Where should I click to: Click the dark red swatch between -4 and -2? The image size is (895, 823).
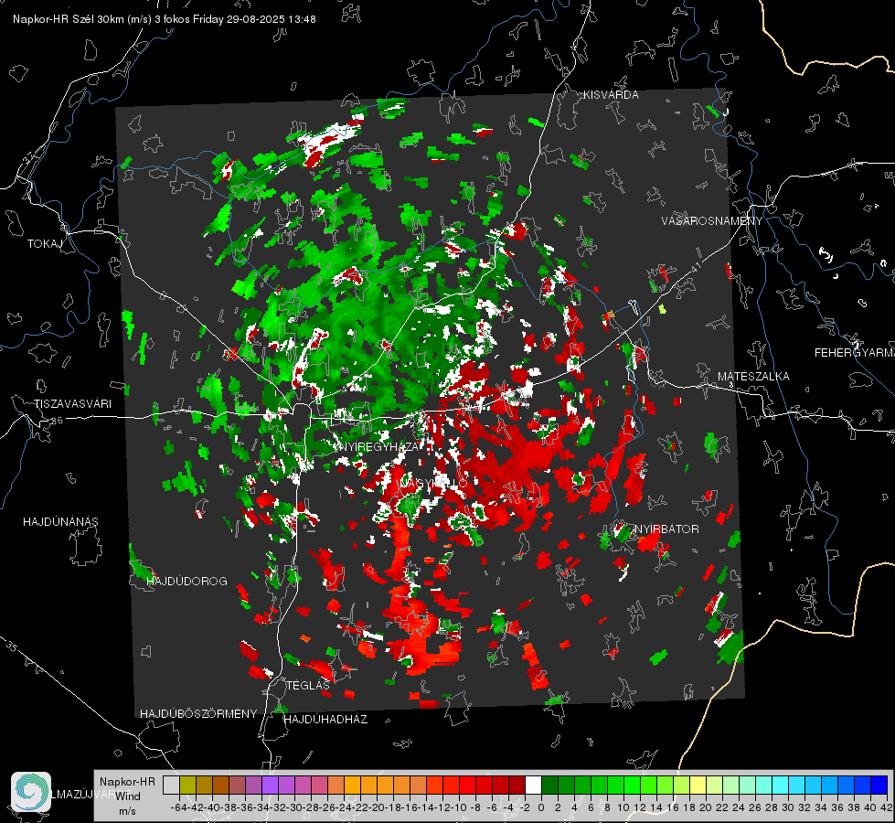click(x=517, y=786)
